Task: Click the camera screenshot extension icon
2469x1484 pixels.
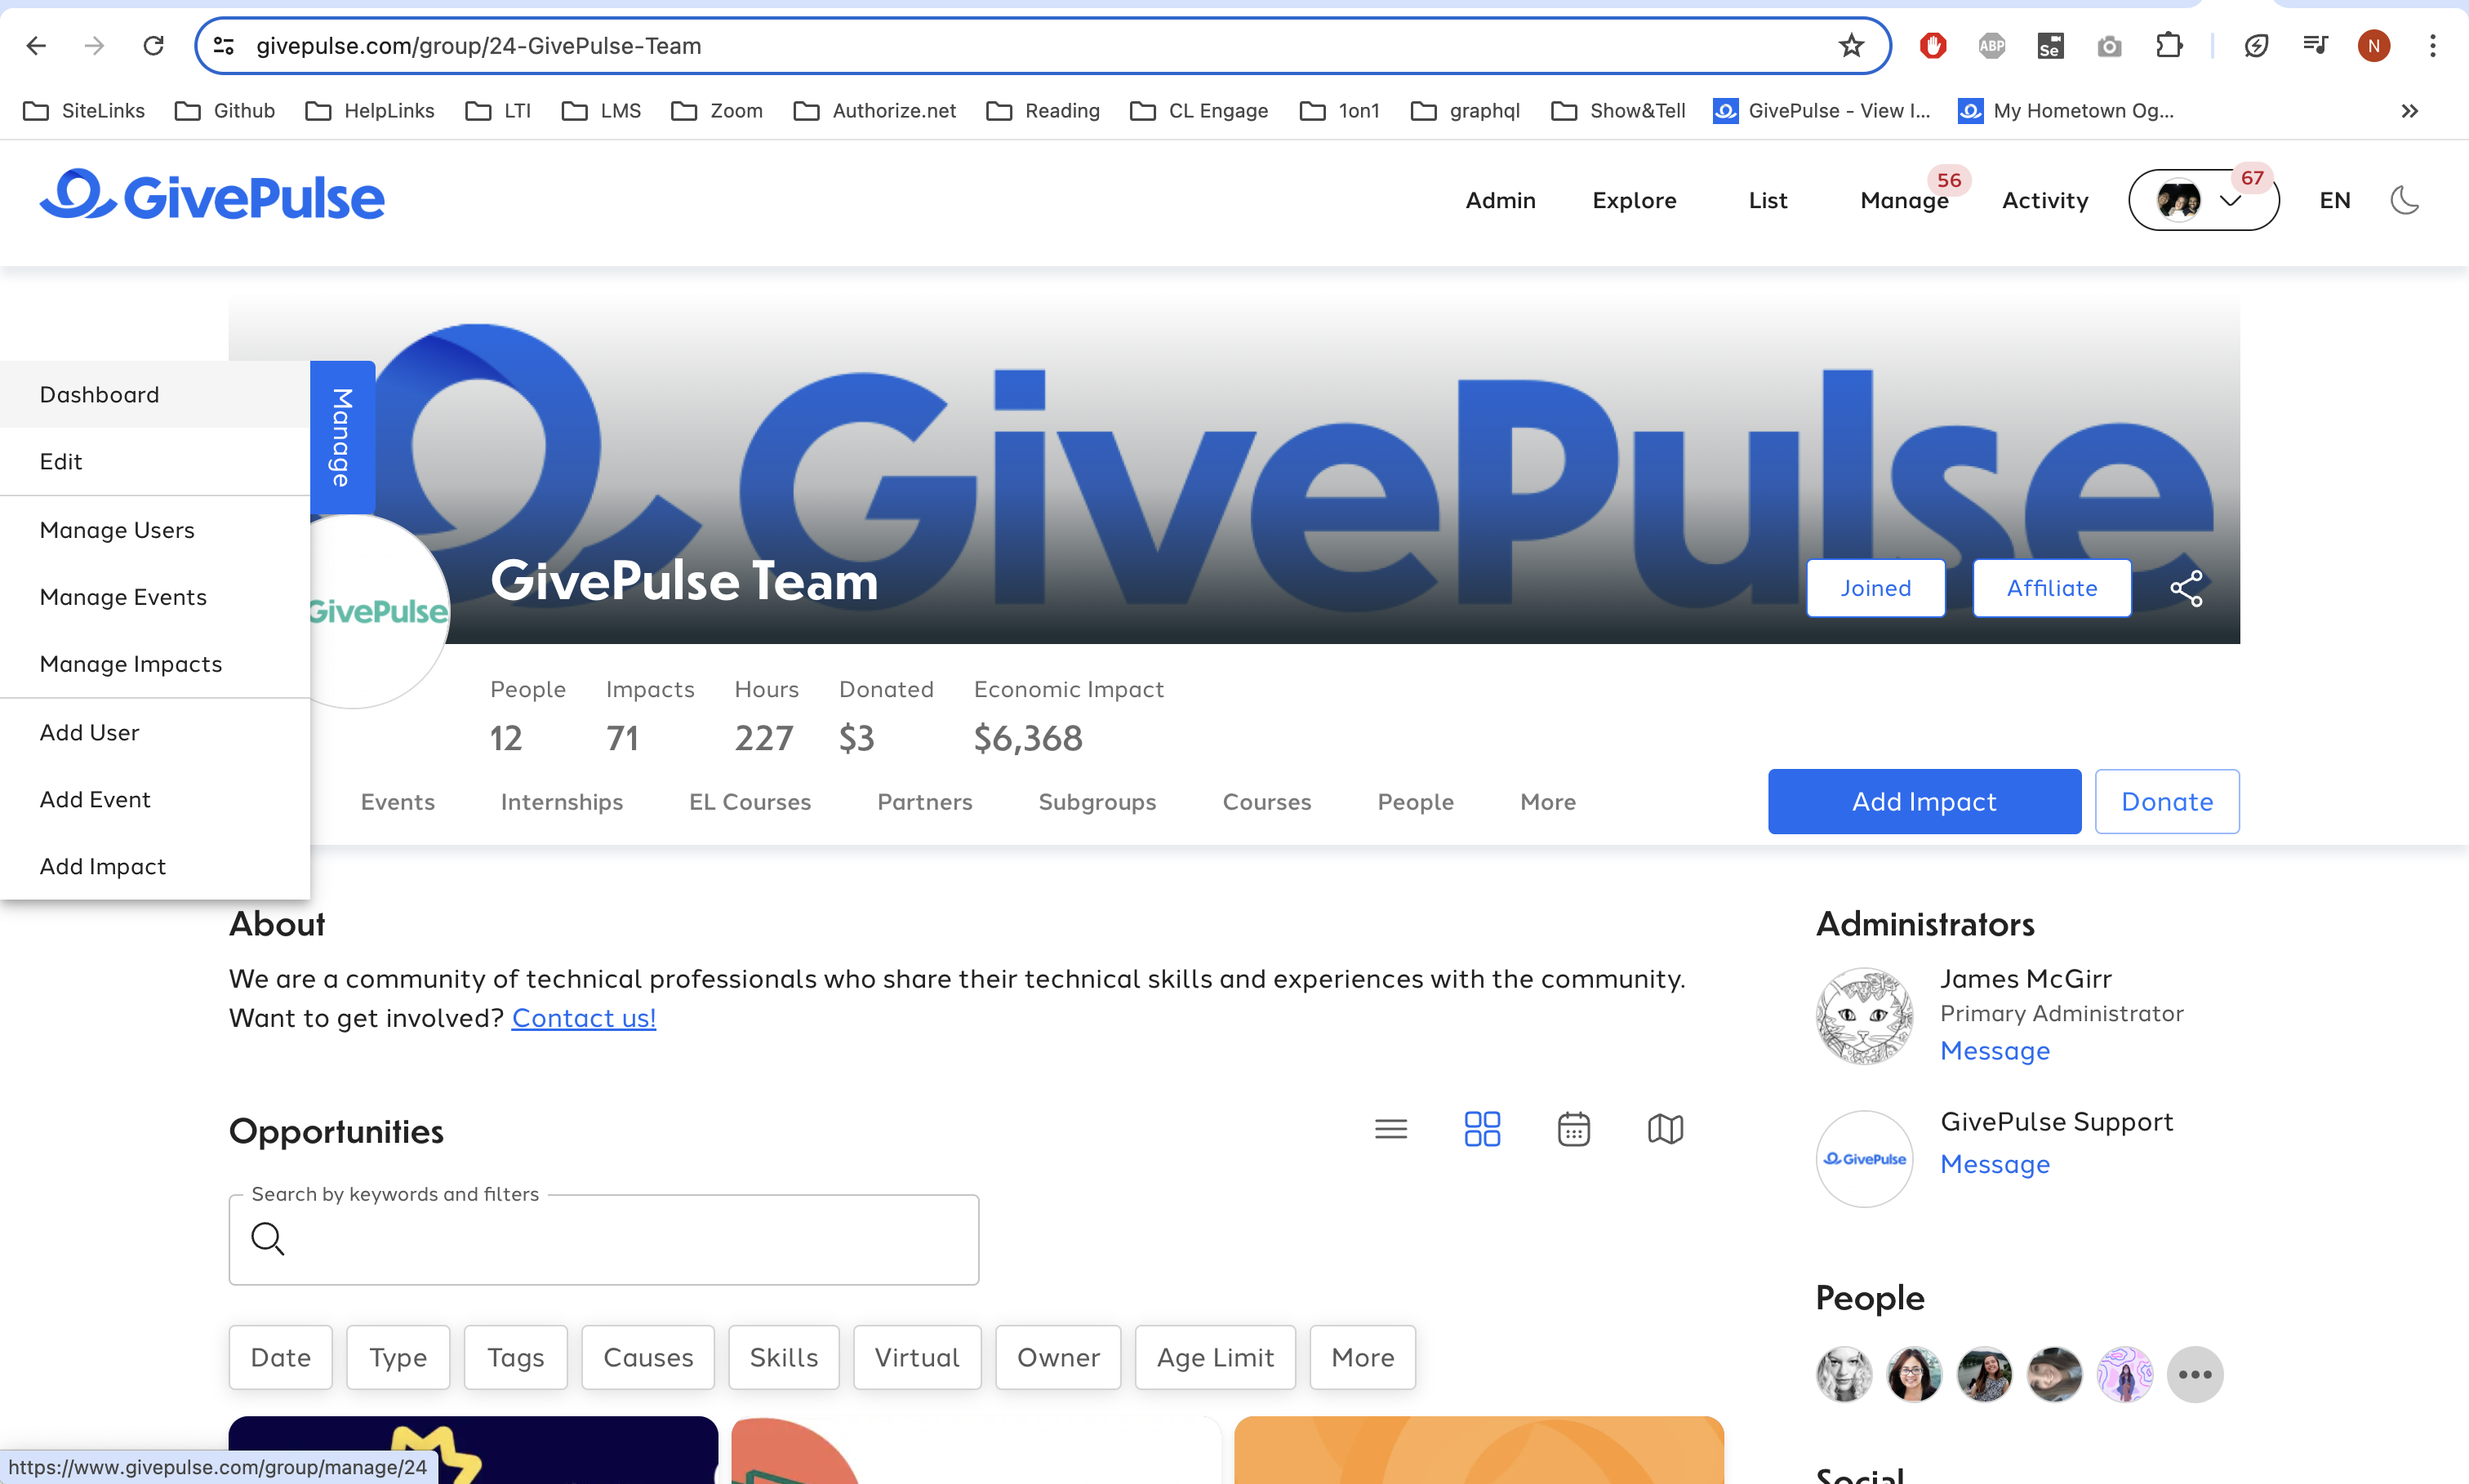Action: [2109, 46]
